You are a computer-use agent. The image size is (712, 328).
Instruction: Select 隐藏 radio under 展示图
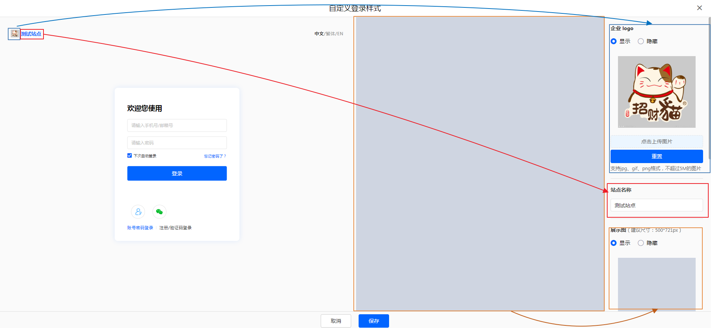(641, 243)
